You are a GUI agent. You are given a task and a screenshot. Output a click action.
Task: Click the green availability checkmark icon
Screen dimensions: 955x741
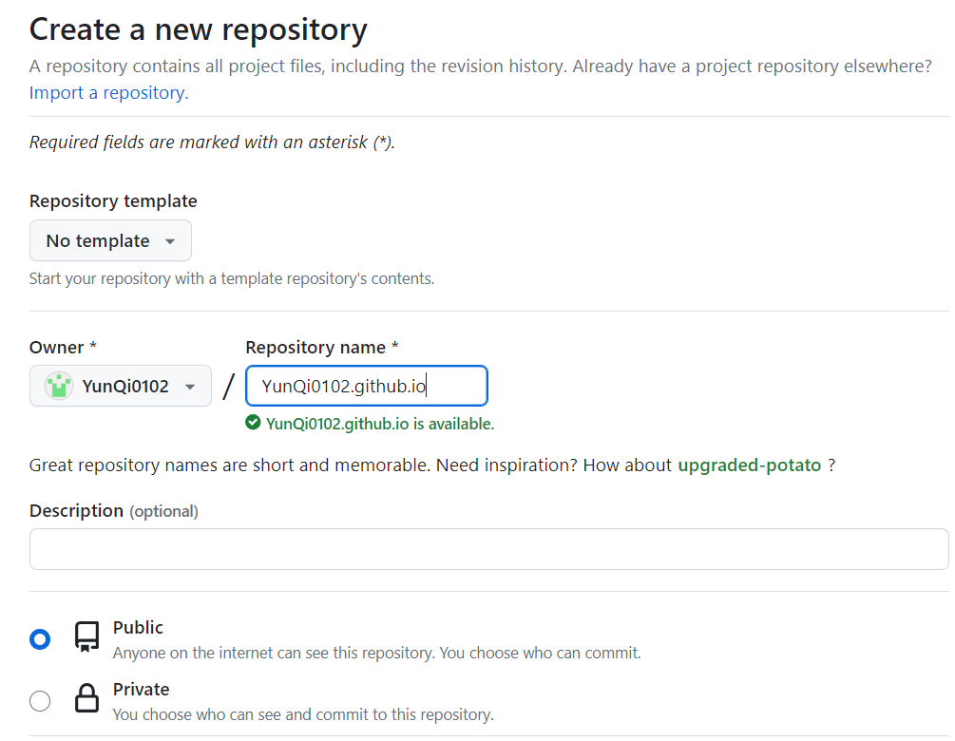pyautogui.click(x=253, y=424)
